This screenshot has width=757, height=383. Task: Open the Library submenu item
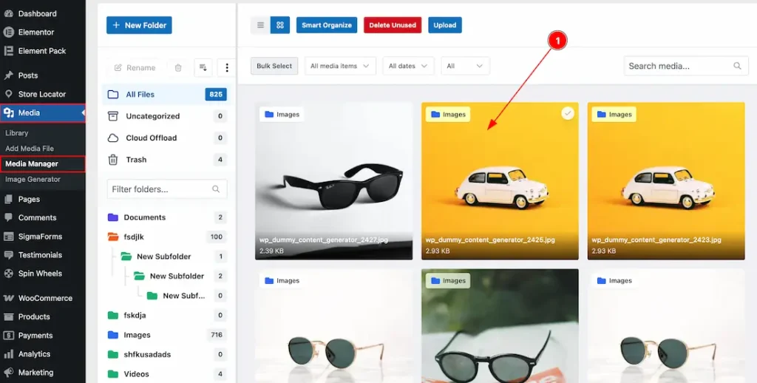pyautogui.click(x=17, y=133)
